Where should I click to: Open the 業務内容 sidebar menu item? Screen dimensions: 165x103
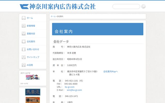coord(33,33)
